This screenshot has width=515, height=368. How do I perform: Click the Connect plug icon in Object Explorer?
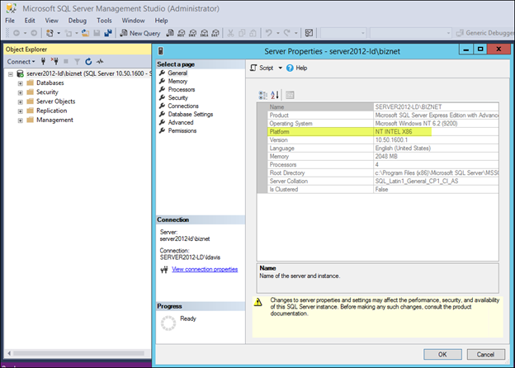[43, 61]
